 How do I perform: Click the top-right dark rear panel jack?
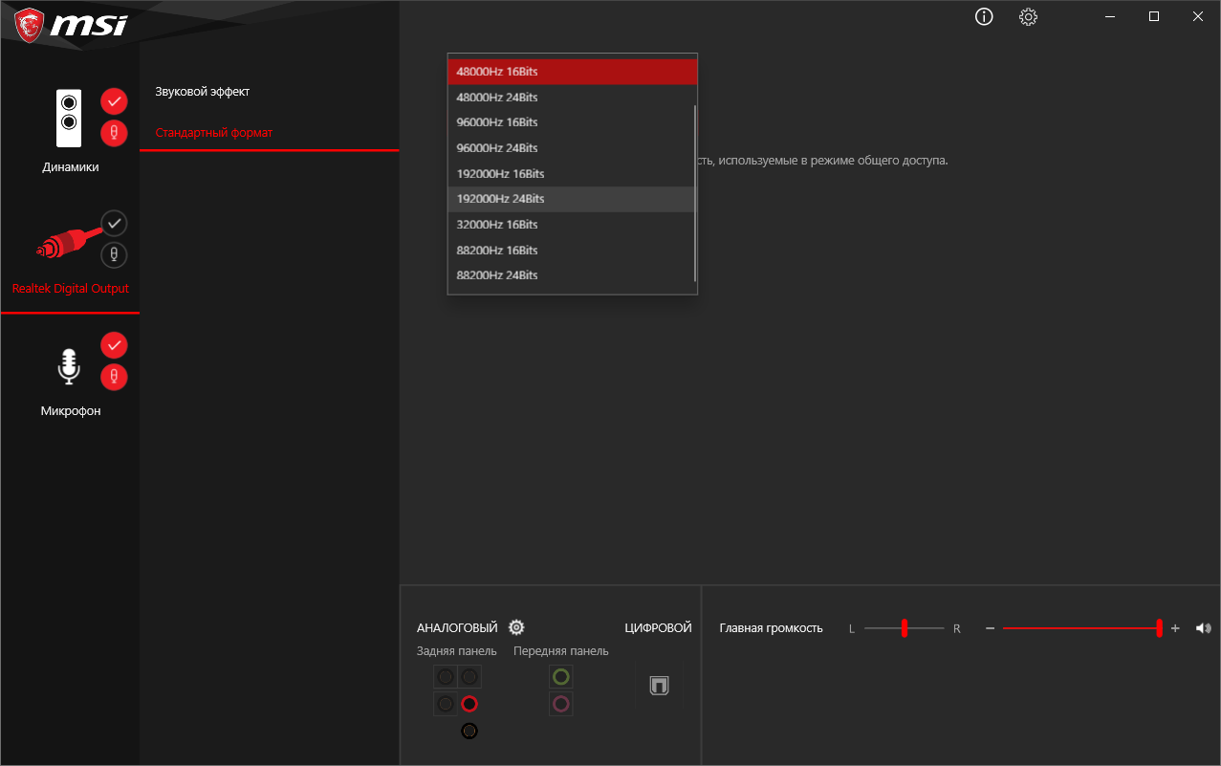(469, 677)
